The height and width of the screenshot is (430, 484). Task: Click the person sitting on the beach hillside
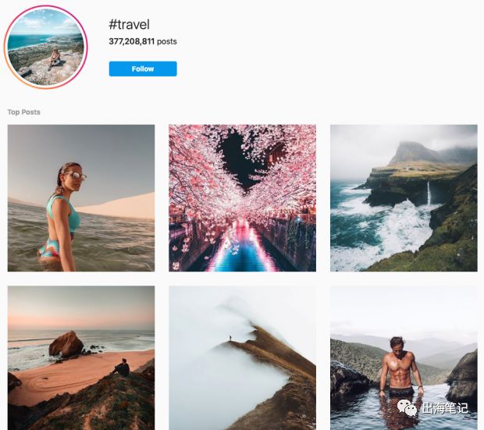click(121, 368)
